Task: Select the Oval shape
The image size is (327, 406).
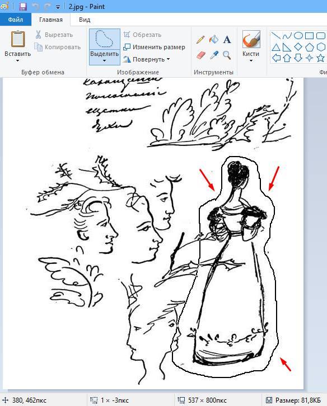Action: tap(298, 35)
